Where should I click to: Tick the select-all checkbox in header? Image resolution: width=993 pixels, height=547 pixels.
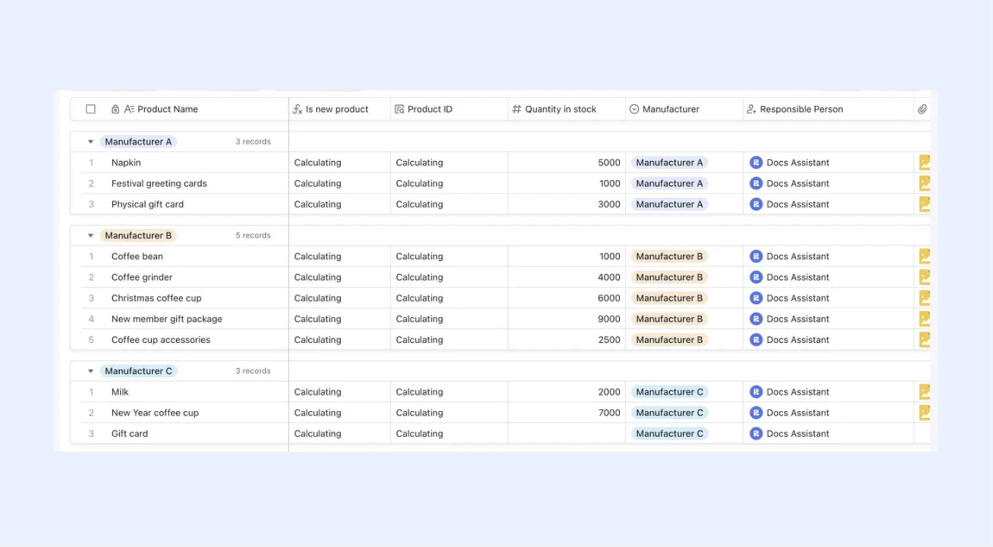pyautogui.click(x=90, y=109)
